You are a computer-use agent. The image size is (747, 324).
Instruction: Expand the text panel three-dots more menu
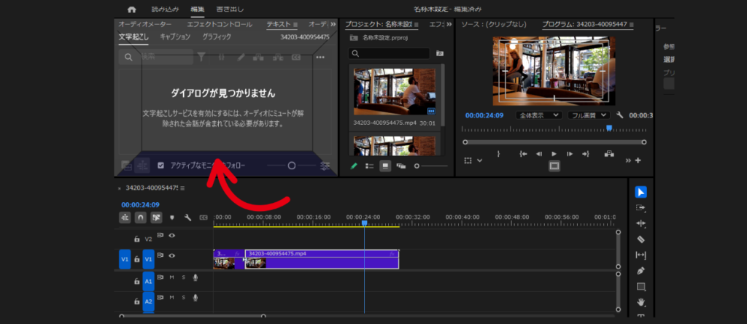[320, 57]
